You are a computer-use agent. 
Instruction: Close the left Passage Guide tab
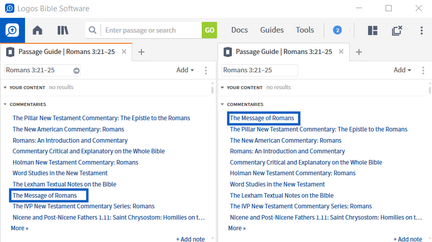pyautogui.click(x=124, y=51)
